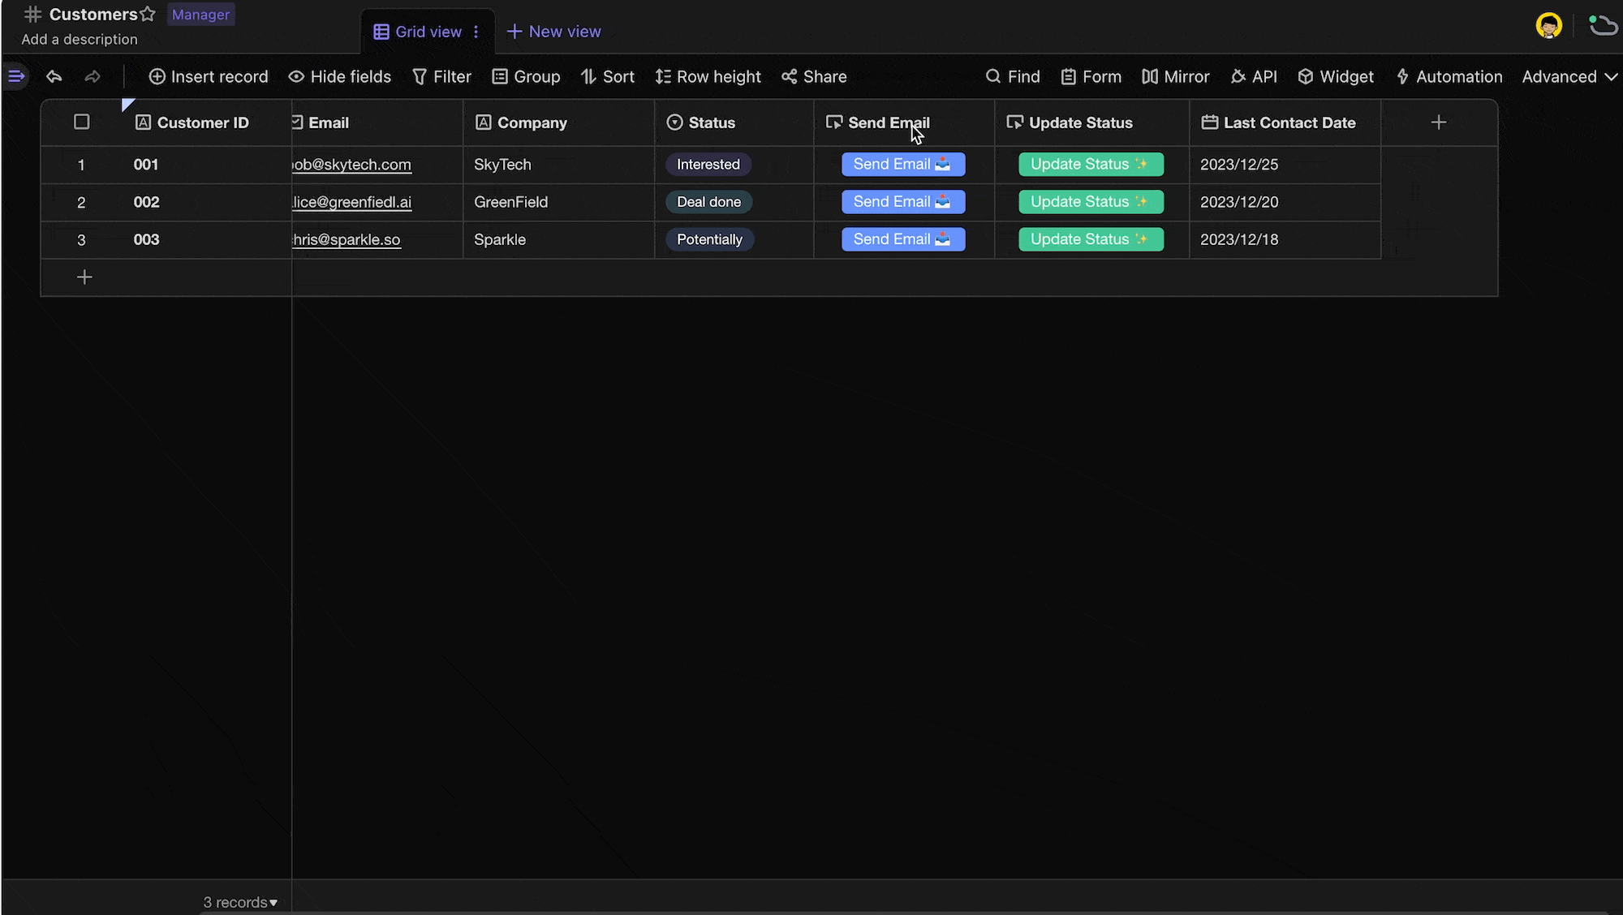Add a new column via plus icon
This screenshot has height=915, width=1623.
pyautogui.click(x=1439, y=122)
